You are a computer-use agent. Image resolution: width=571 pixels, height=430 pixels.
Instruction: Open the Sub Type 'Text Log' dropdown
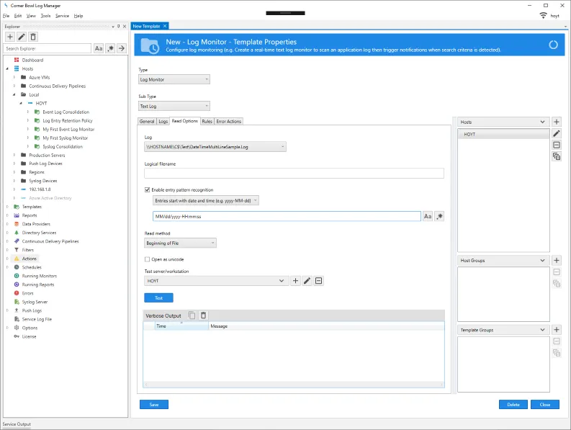point(174,106)
